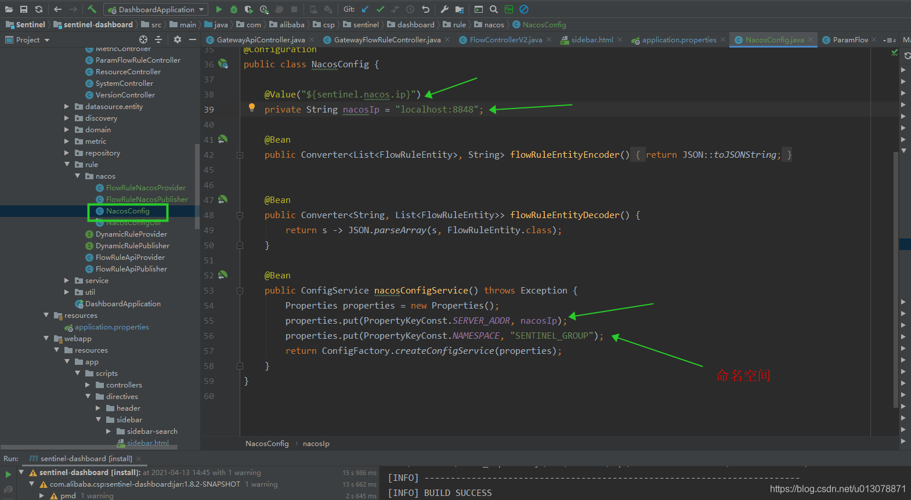Click the Git Update Project blue arrow
911x500 pixels.
click(365, 9)
